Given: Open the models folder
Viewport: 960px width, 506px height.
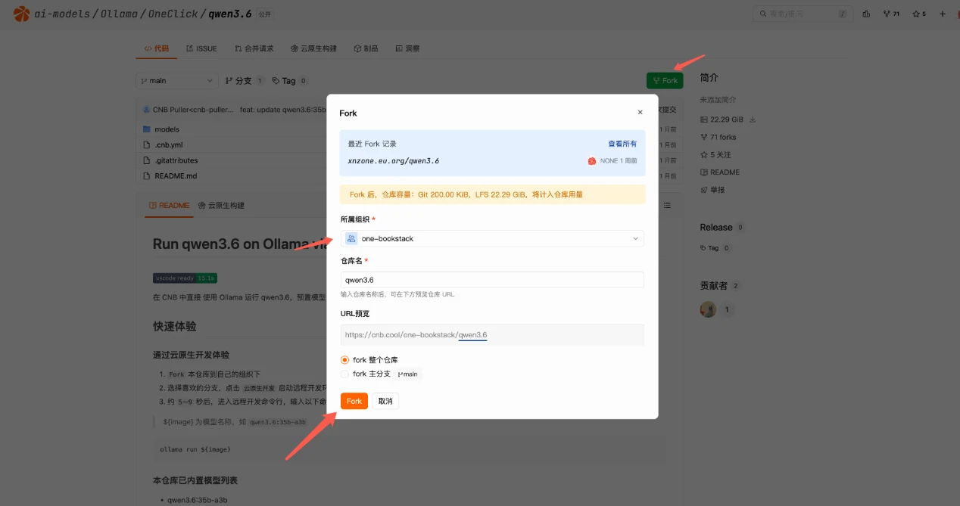Looking at the screenshot, I should (167, 129).
